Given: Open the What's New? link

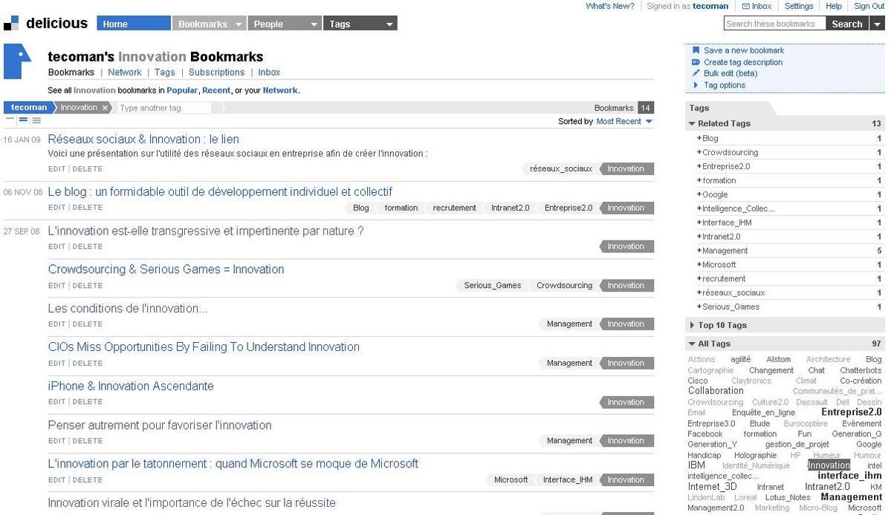Looking at the screenshot, I should pos(609,6).
